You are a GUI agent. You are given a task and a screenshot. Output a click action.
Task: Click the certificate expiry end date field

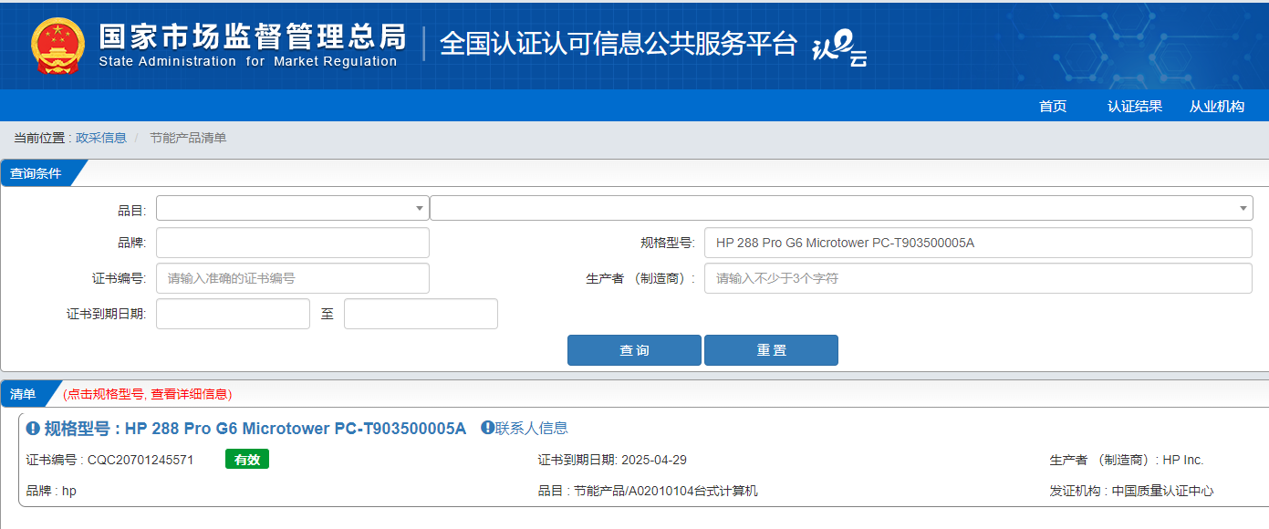tap(421, 314)
